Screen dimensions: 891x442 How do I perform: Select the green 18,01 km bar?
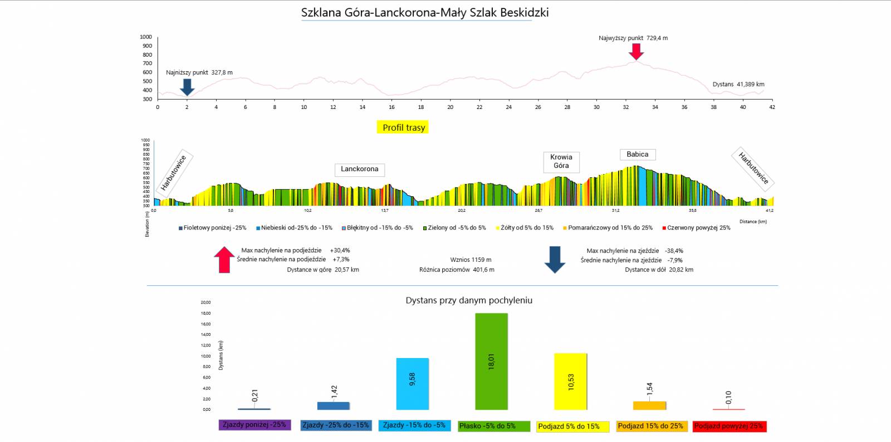point(491,361)
